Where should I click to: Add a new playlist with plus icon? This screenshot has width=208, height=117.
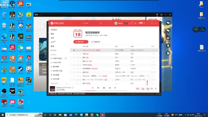[x=67, y=83]
